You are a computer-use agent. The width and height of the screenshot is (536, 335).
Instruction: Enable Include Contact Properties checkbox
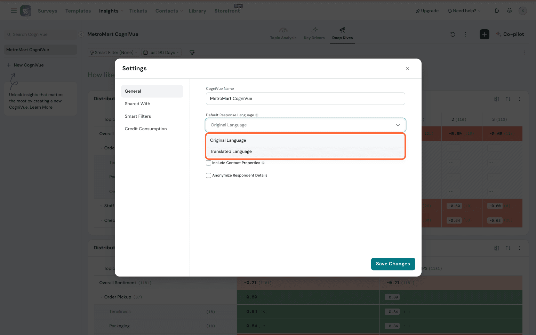(x=209, y=163)
